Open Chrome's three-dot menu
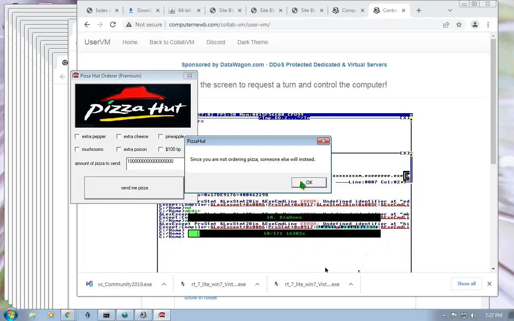This screenshot has height=321, width=514. pyautogui.click(x=488, y=24)
